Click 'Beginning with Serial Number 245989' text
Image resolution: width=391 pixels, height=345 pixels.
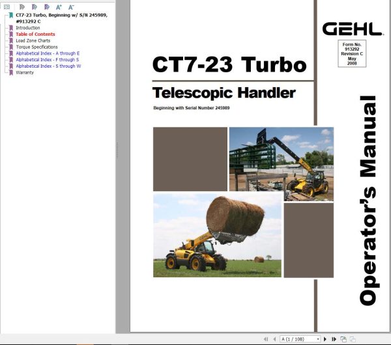(x=191, y=108)
